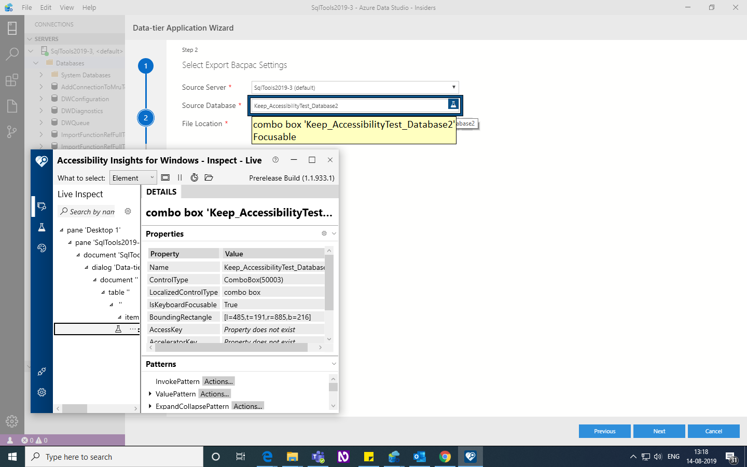747x467 pixels.
Task: Open the 'What to select' dropdown
Action: click(133, 177)
